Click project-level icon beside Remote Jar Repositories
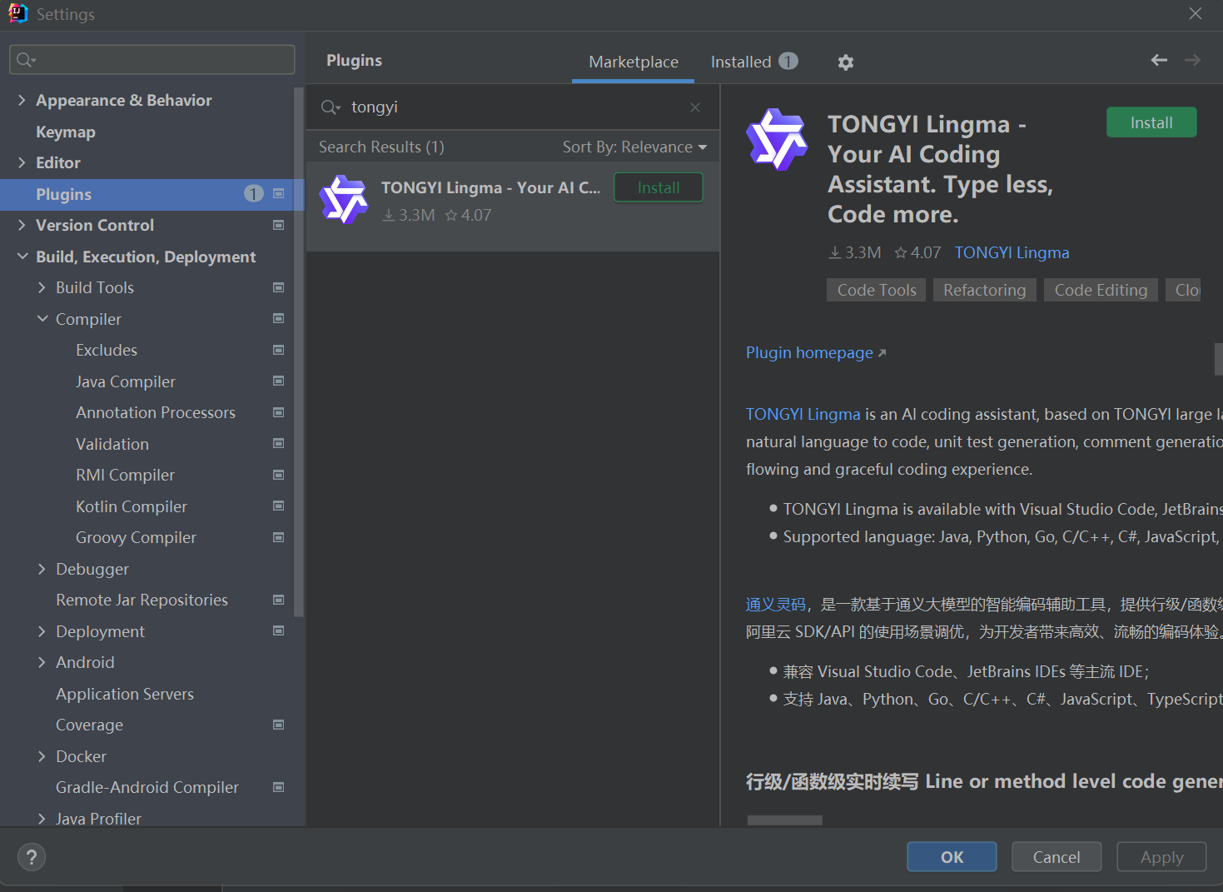 (279, 600)
